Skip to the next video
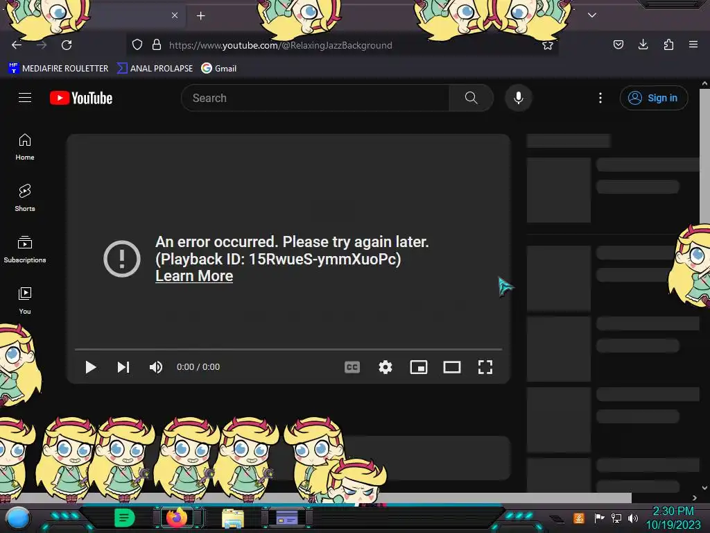The image size is (710, 533). (x=123, y=367)
